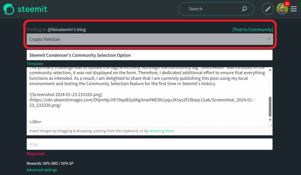Click the body scrollbar up arrow

click(x=270, y=70)
